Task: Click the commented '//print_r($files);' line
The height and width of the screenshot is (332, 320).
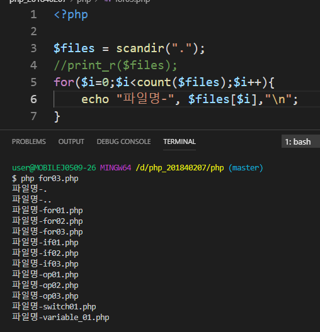Action: point(115,65)
